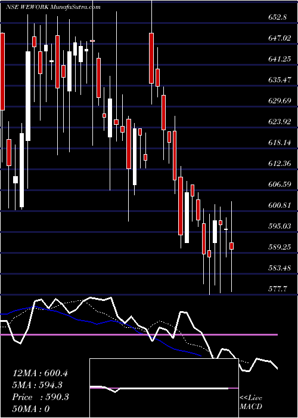
Task: Click the NSE WEWORK MunafaSutra.com title text
Action: (x=53, y=7)
